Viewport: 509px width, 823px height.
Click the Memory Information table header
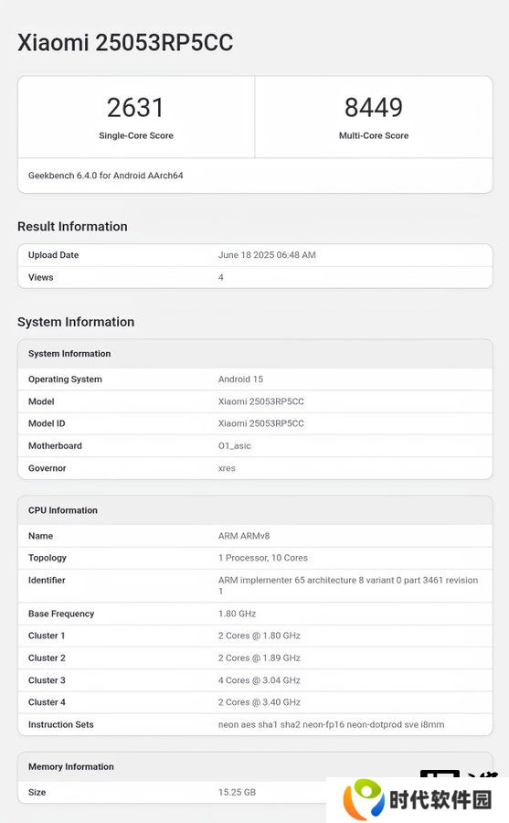tap(71, 767)
